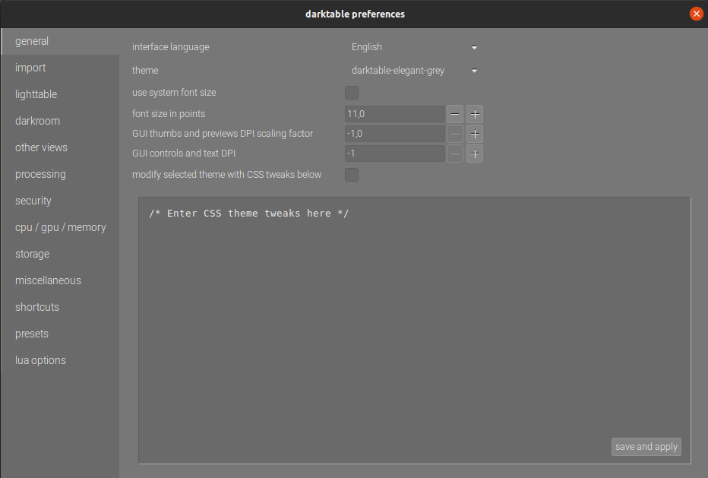Switch to the miscellaneous tab
This screenshot has height=478, width=708.
(60, 281)
